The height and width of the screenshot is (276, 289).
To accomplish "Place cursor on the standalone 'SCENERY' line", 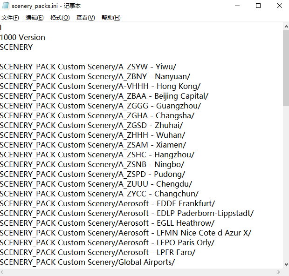I will coord(16,47).
